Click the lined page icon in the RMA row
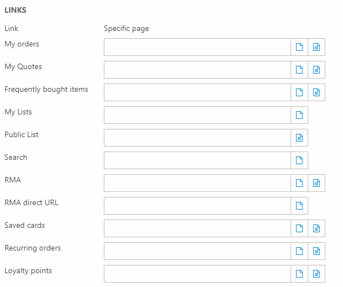 click(316, 183)
